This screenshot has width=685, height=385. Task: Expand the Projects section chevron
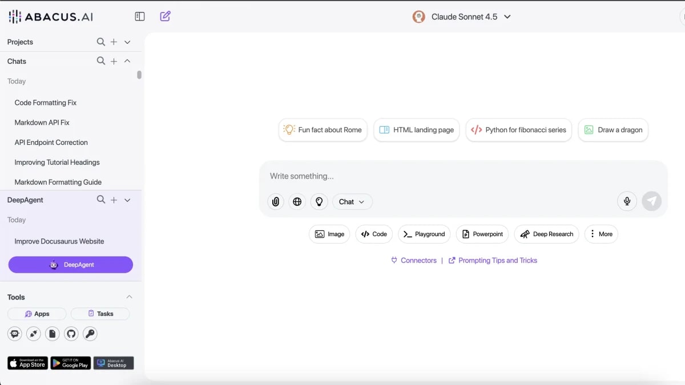coord(127,42)
